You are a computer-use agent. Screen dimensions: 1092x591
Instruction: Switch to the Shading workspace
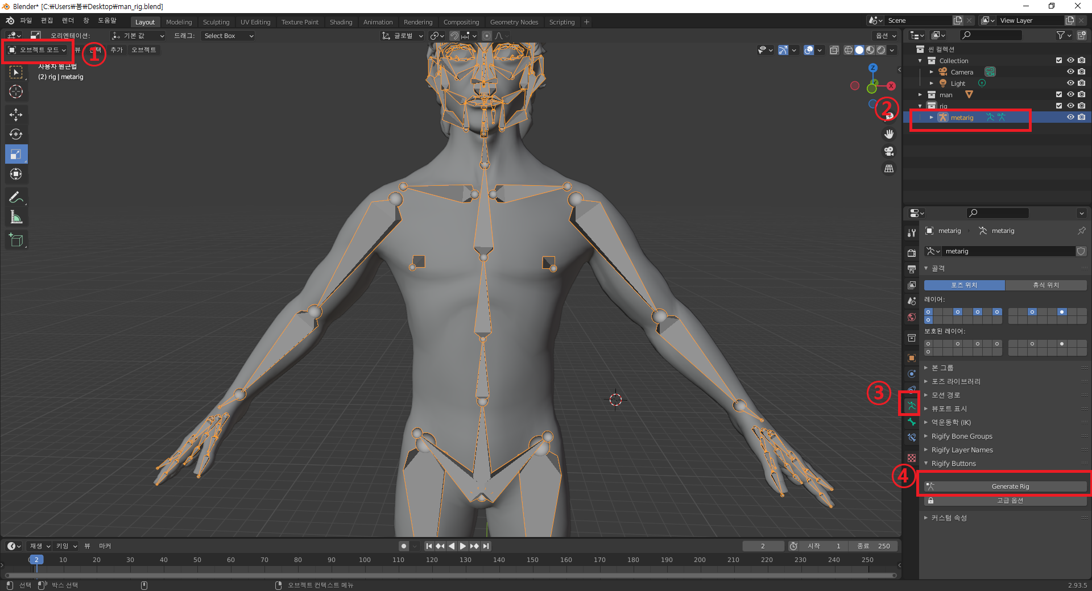coord(341,22)
